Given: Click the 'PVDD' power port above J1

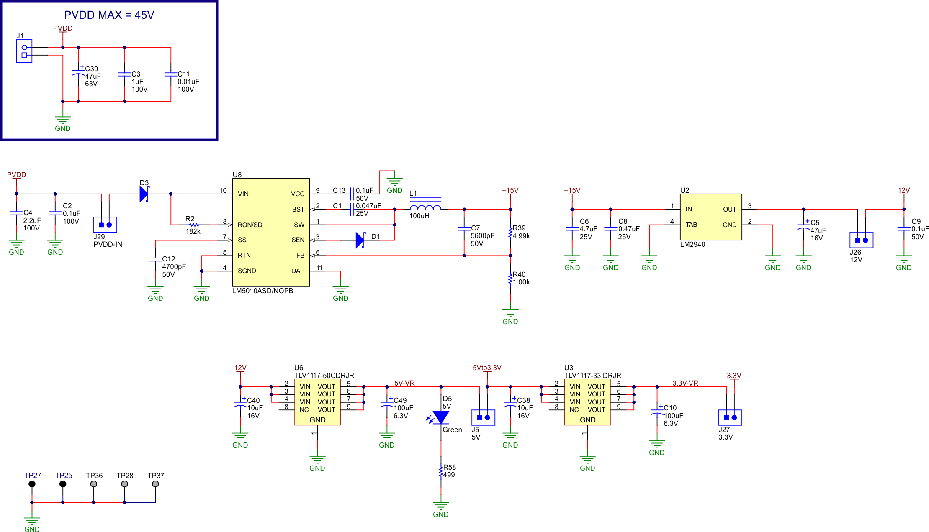Looking at the screenshot, I should [63, 28].
